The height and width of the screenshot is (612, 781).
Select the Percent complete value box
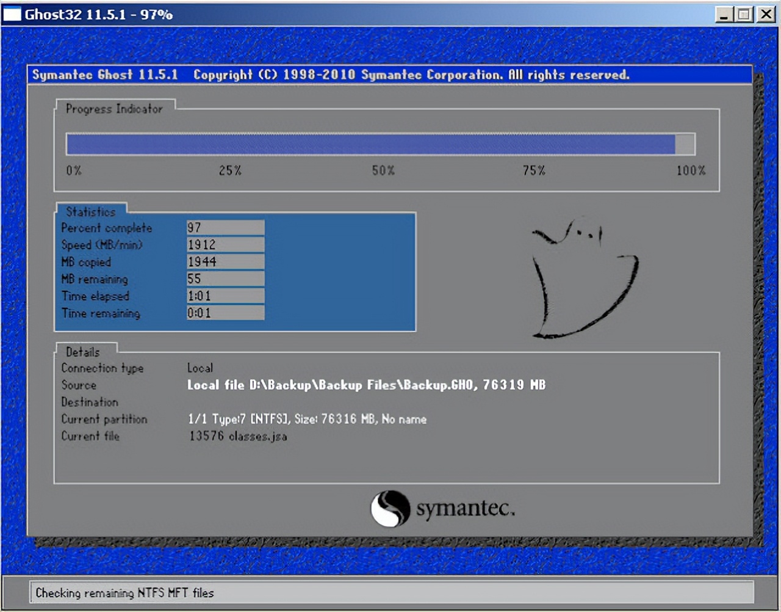pos(225,227)
